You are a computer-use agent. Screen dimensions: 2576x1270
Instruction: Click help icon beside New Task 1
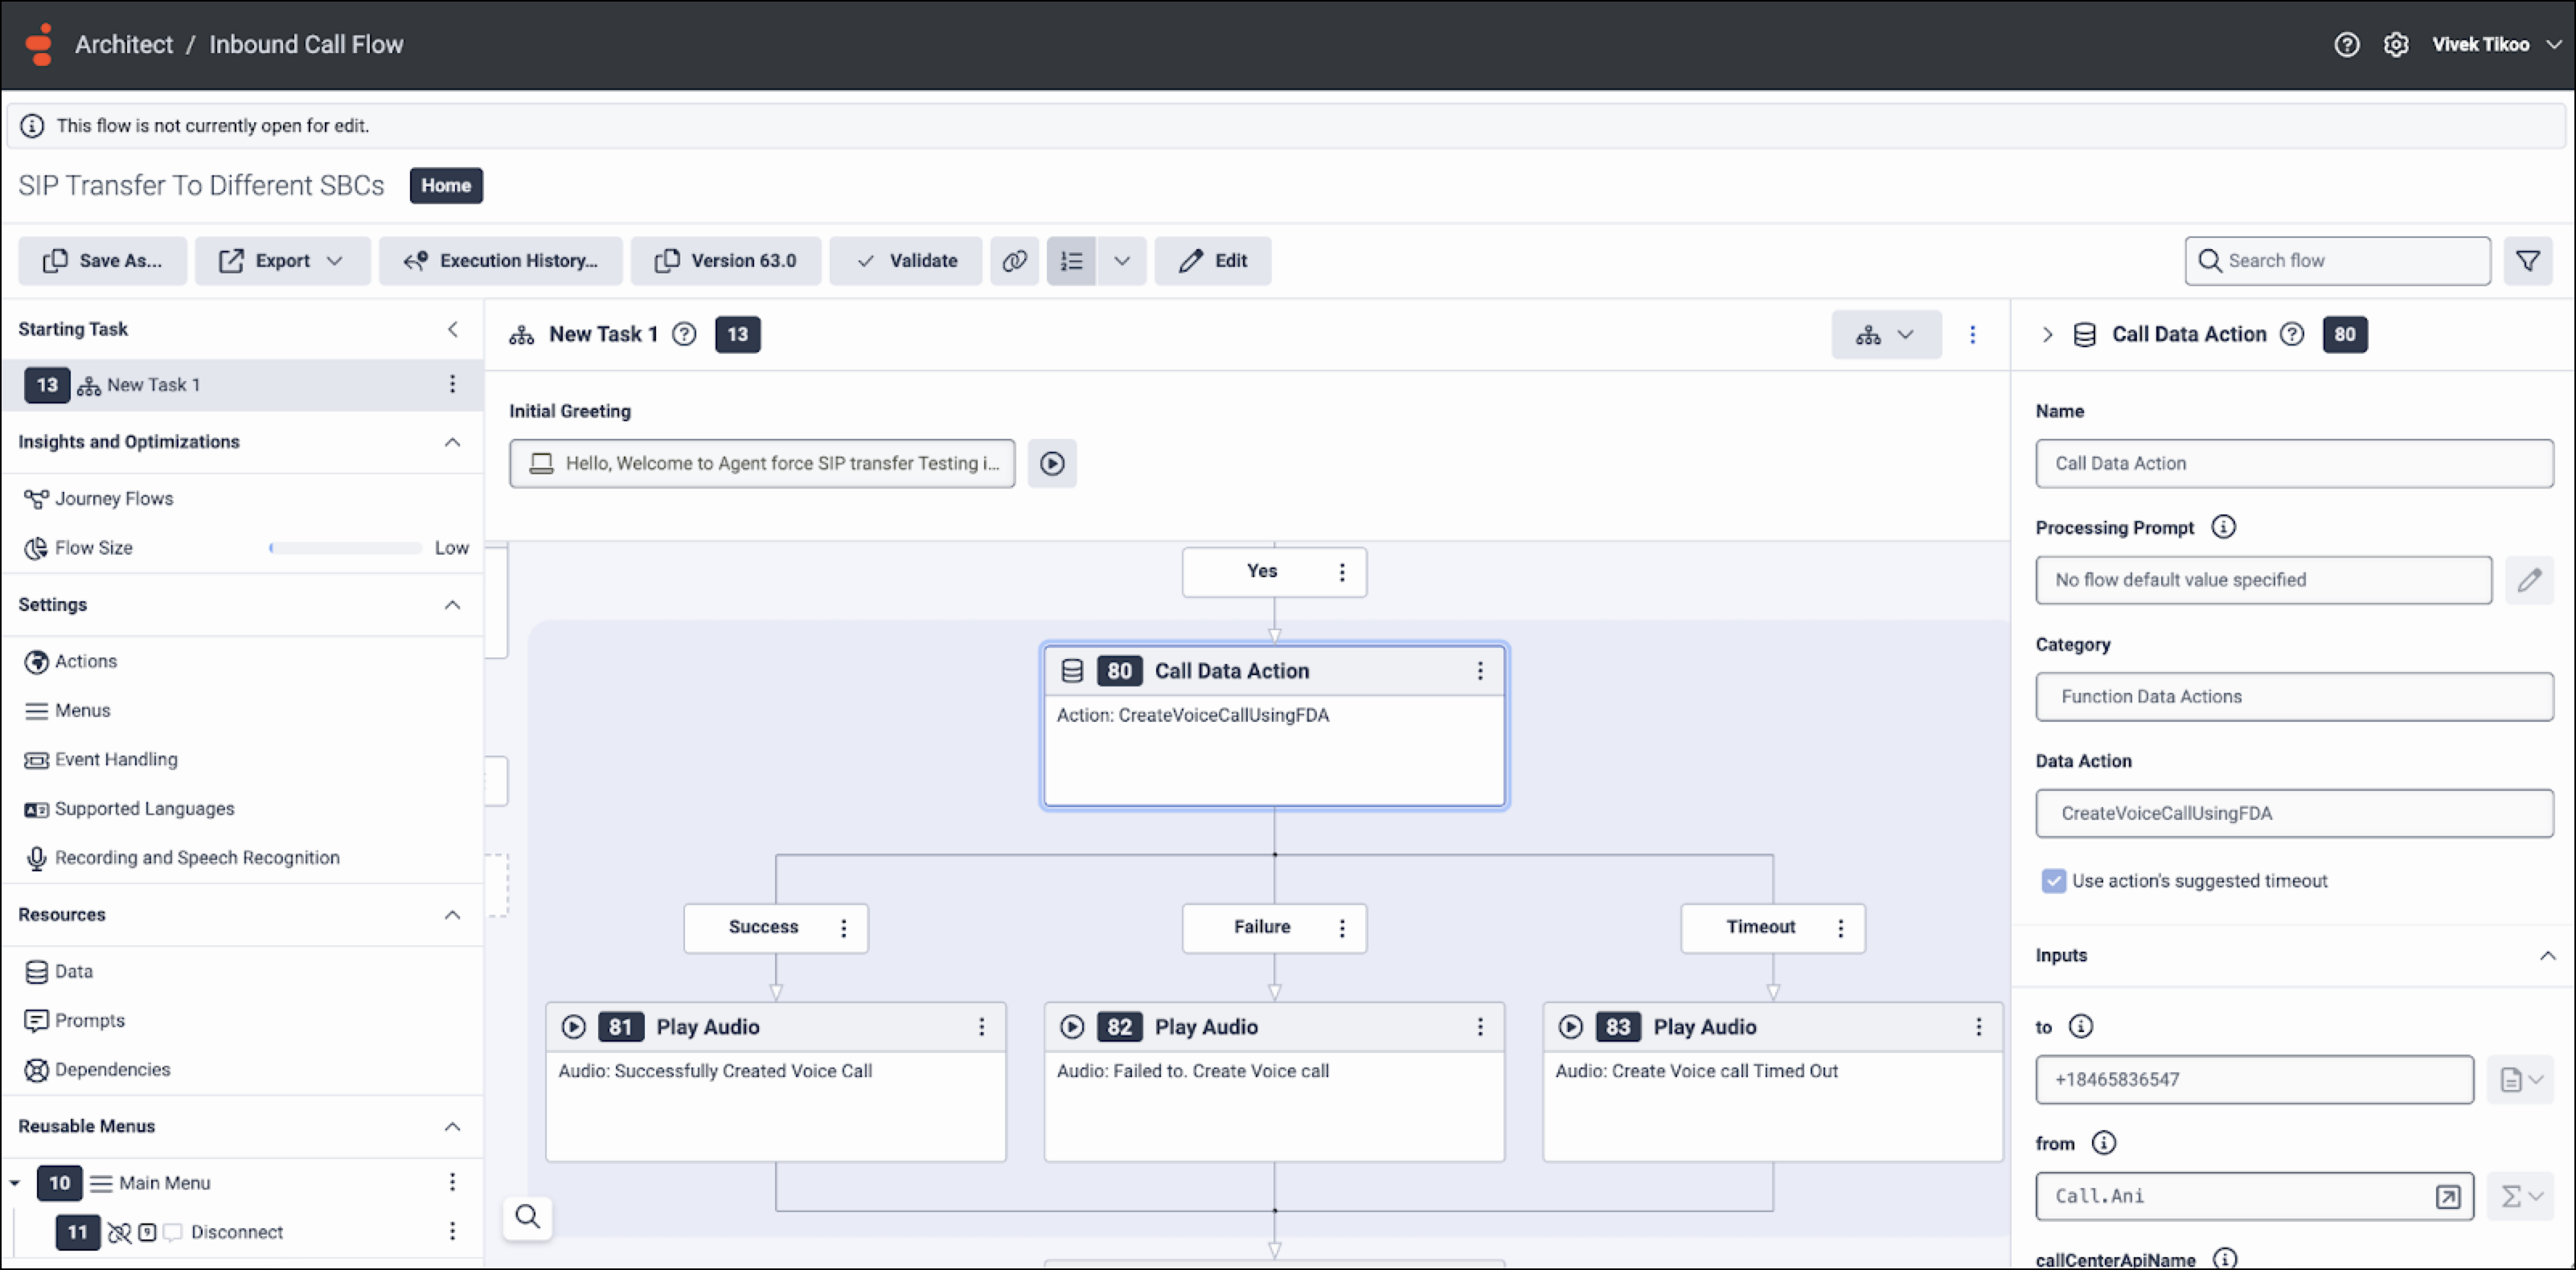point(684,334)
